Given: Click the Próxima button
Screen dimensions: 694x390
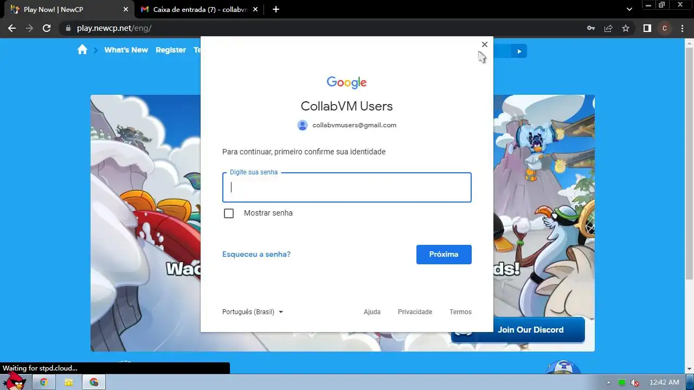Looking at the screenshot, I should pos(444,255).
